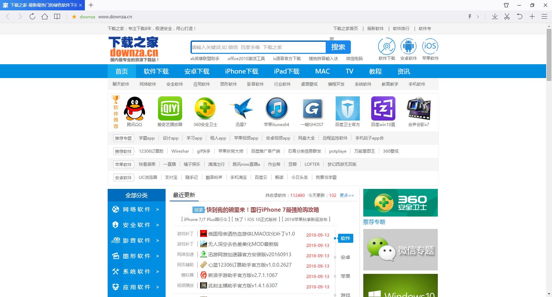
Task: Switch to the iPhone下载 navigation tab
Action: (x=241, y=71)
